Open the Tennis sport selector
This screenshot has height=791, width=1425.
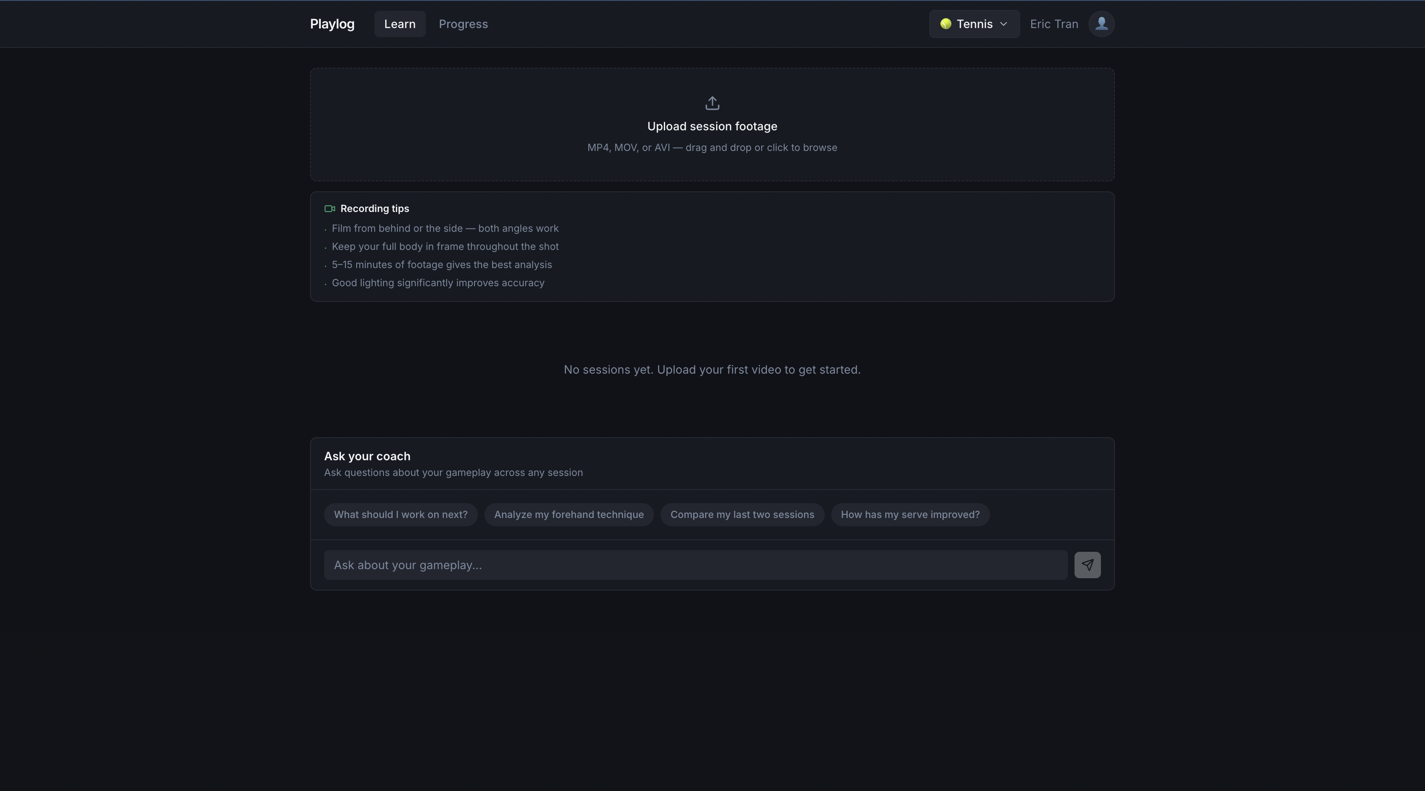pos(974,24)
